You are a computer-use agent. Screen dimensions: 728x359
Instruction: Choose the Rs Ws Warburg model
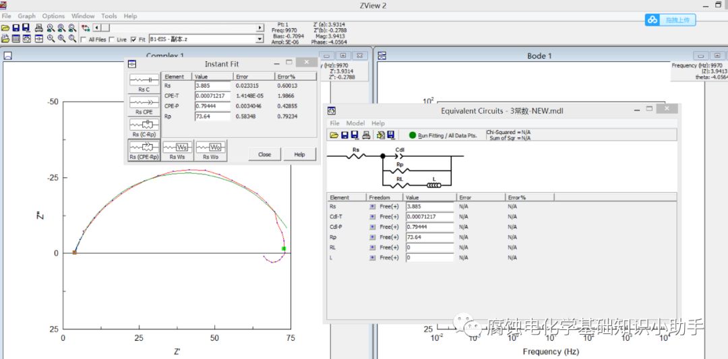(x=177, y=150)
